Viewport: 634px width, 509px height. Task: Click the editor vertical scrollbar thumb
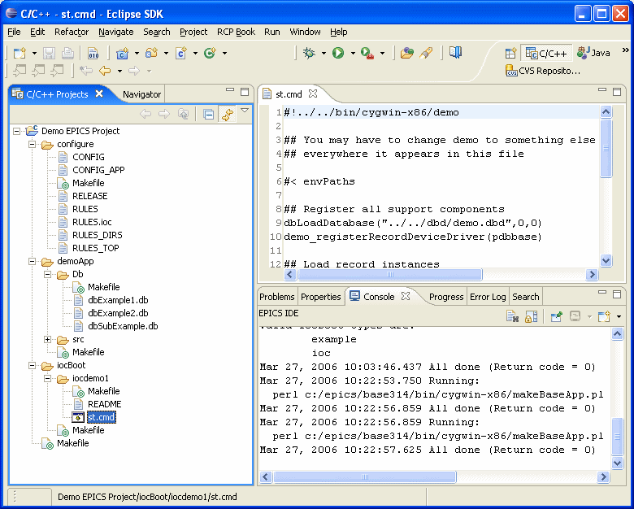coord(606,148)
